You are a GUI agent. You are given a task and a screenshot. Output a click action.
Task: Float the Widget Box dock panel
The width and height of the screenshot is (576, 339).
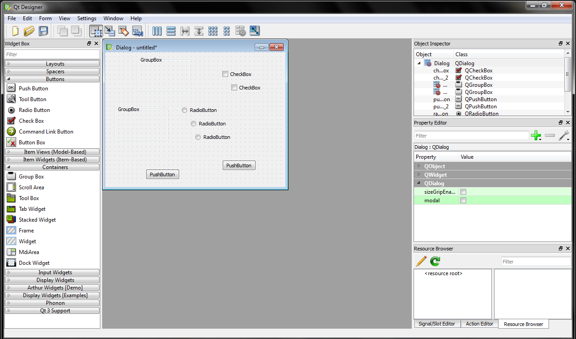tap(89, 44)
